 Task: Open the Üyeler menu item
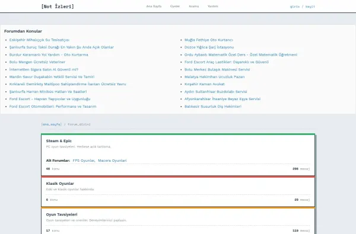click(175, 7)
